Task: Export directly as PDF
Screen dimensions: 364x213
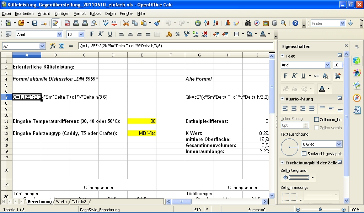Action: pyautogui.click(x=67, y=23)
